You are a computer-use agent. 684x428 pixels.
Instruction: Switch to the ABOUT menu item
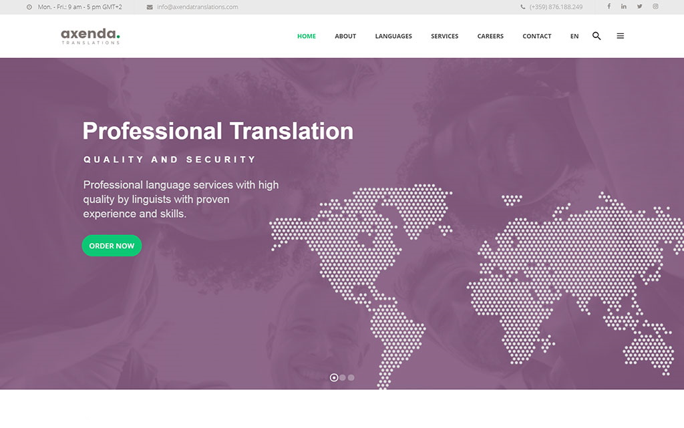(x=345, y=36)
